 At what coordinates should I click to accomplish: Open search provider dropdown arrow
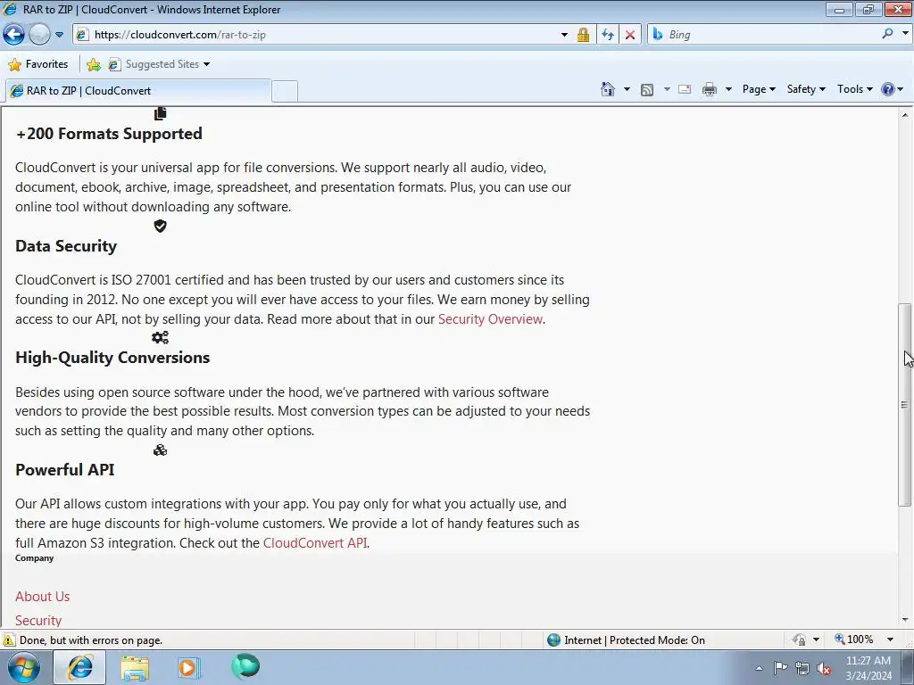[905, 34]
